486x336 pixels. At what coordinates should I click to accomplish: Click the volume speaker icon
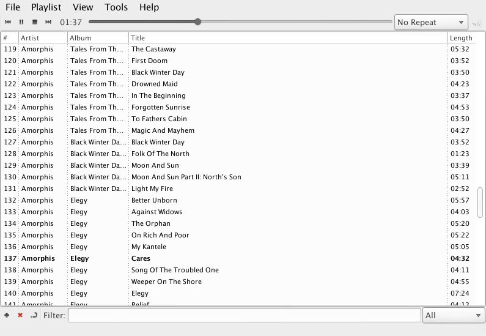coord(477,22)
